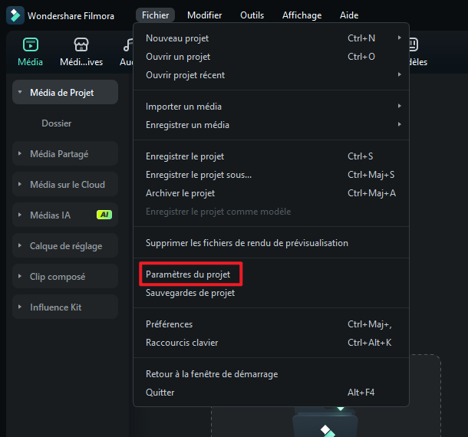The height and width of the screenshot is (437, 468).
Task: Open the Audio music note tab
Action: (x=128, y=44)
